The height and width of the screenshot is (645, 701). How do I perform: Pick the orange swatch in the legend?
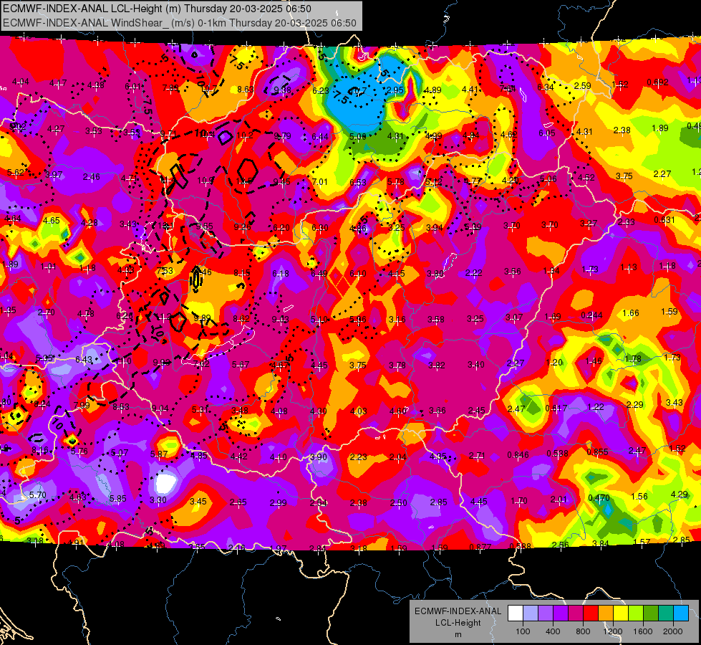click(606, 613)
